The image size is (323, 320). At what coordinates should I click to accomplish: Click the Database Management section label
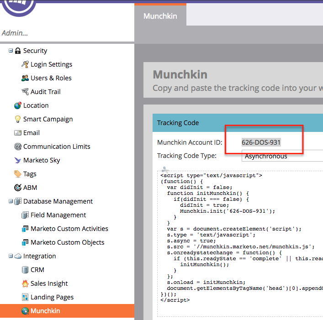click(x=58, y=201)
